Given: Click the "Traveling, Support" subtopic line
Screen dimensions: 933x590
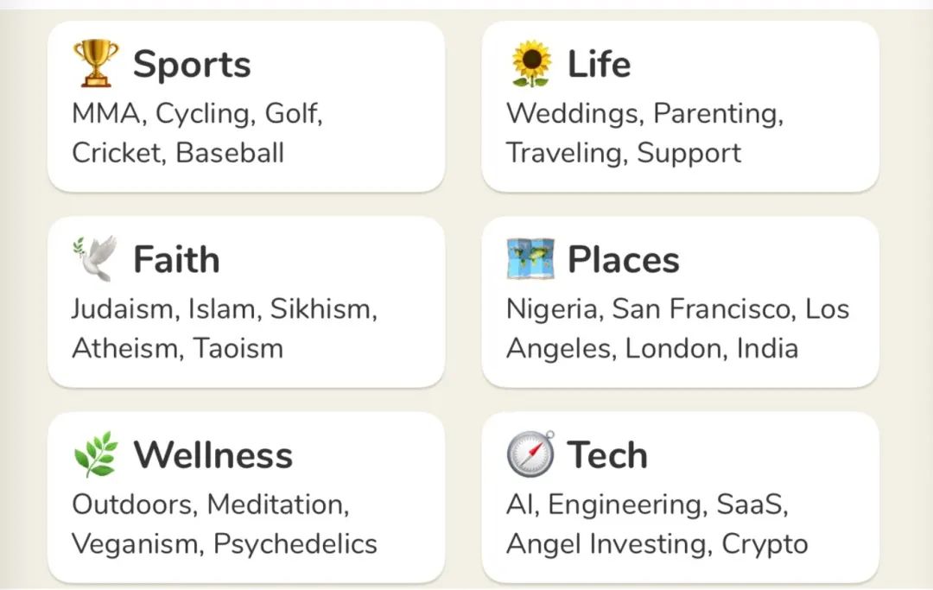Looking at the screenshot, I should (x=624, y=153).
